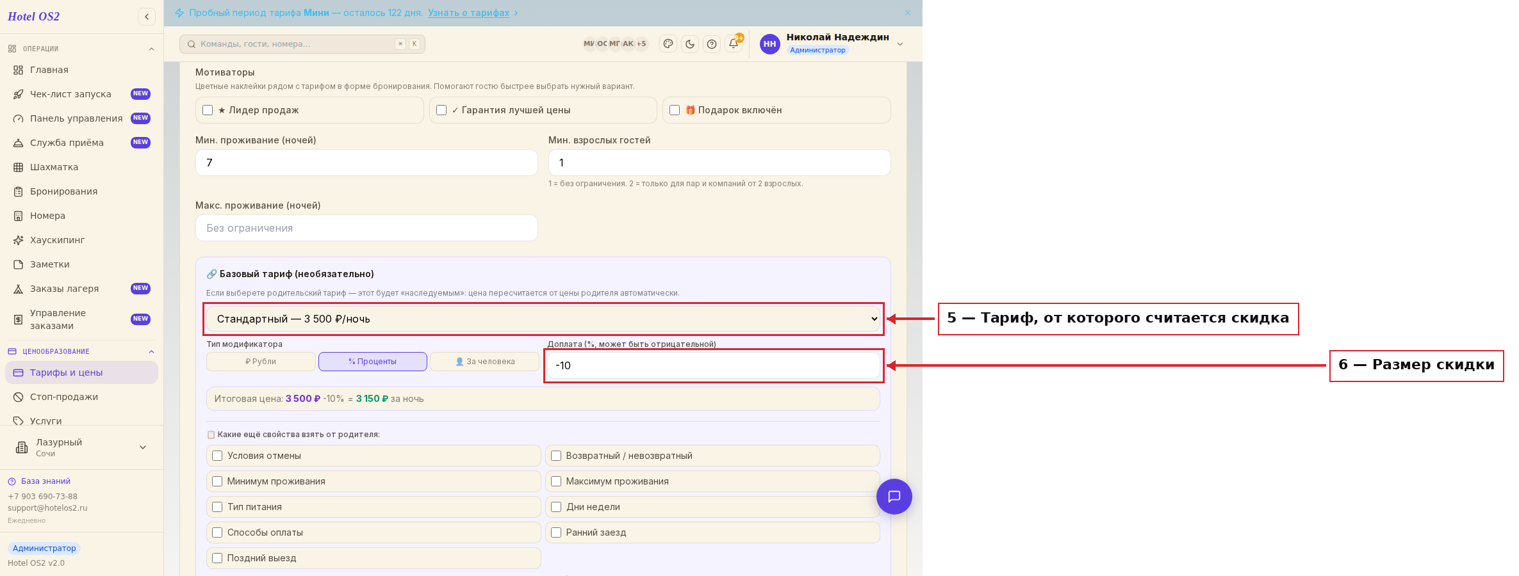Collapse the sidebar with the chevron button
Viewport: 1519px width, 576px height.
click(x=147, y=17)
